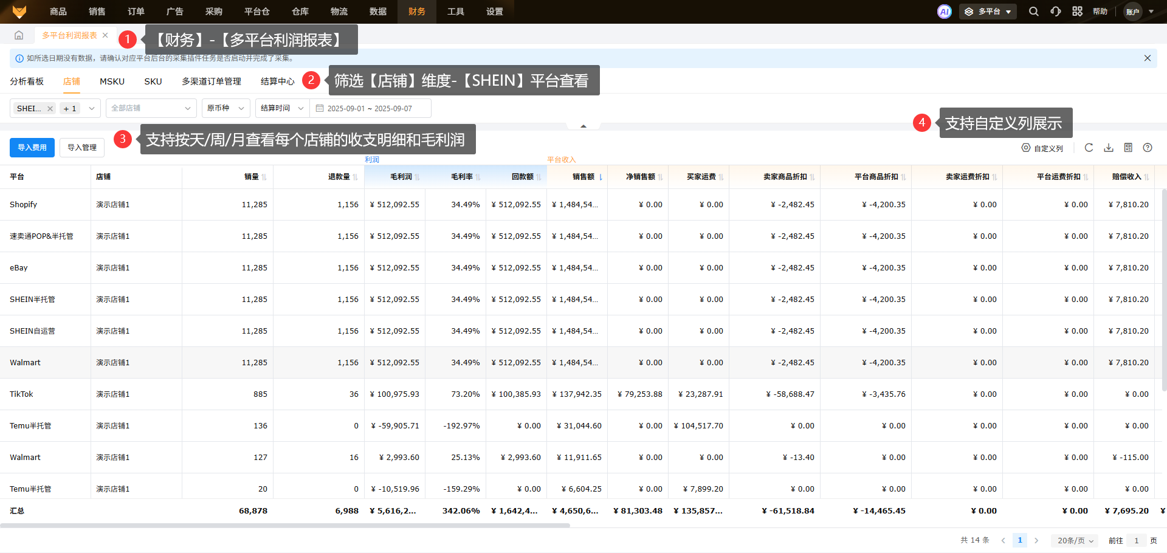Click the question mark help icon
The image size is (1167, 553).
pos(1148,148)
